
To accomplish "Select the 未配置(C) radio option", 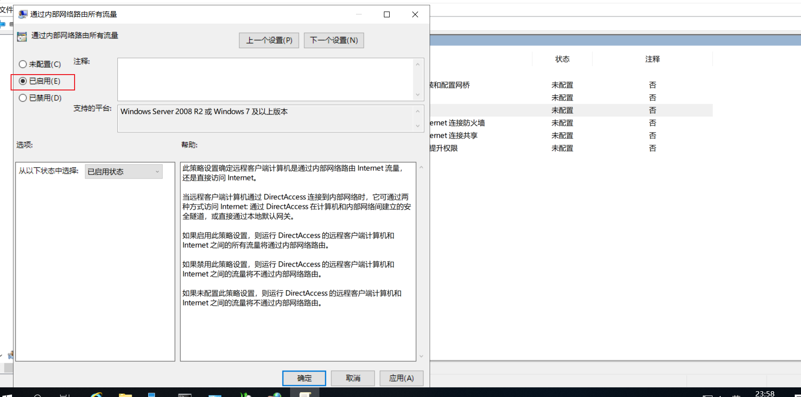I will [x=40, y=64].
